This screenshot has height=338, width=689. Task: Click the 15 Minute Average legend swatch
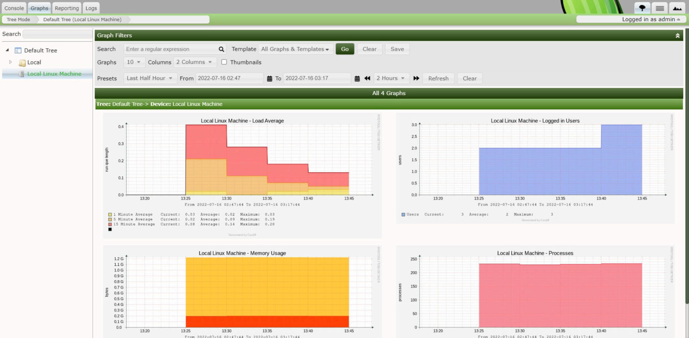click(x=110, y=224)
